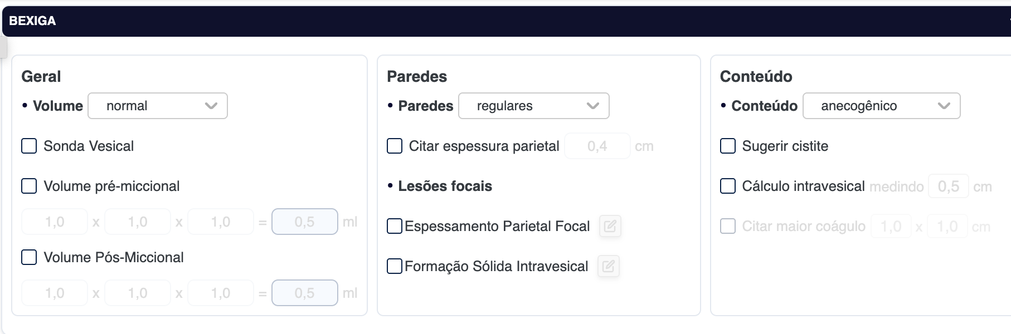The width and height of the screenshot is (1011, 334).
Task: Click the pré-miccional volume result ml field
Action: (304, 222)
